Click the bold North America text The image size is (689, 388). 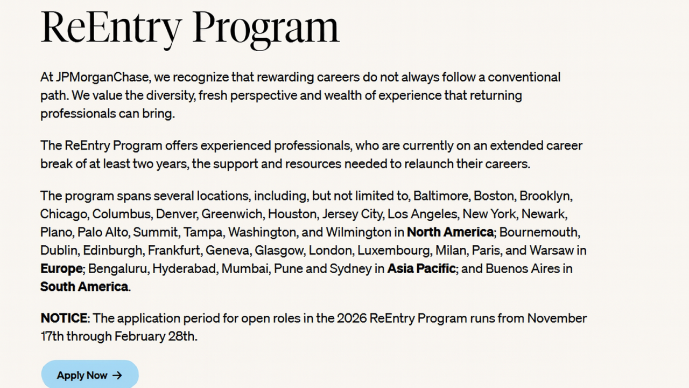click(x=450, y=232)
